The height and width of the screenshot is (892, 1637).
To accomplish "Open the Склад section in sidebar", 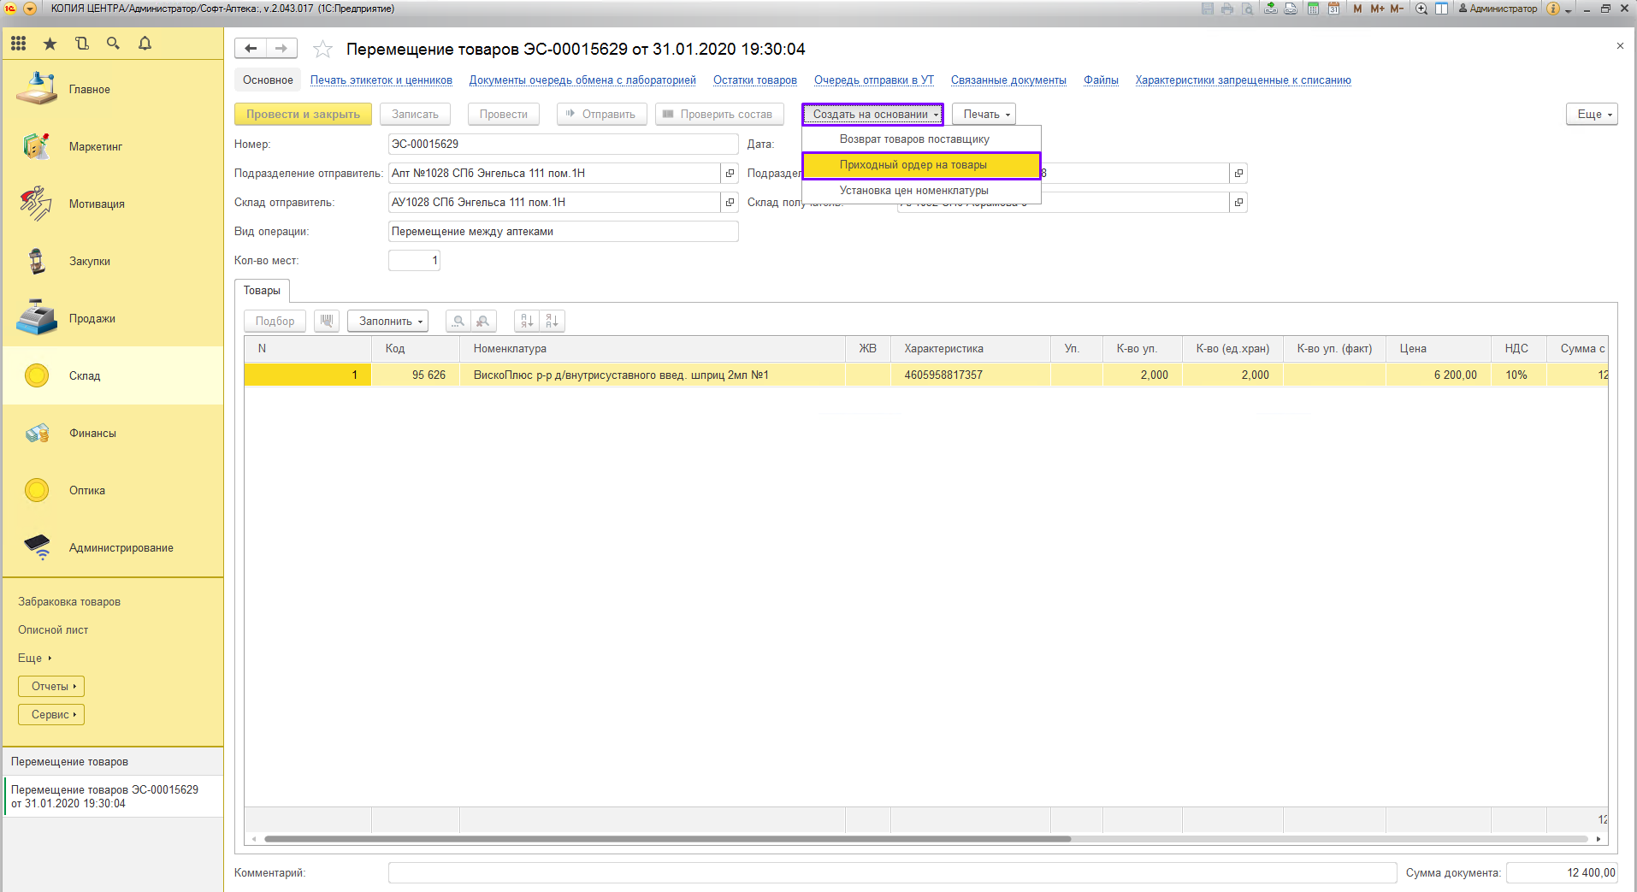I will point(85,375).
